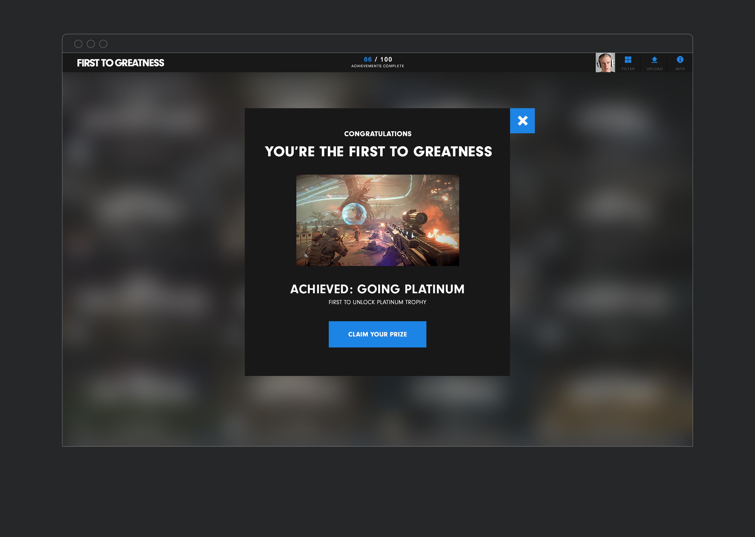The image size is (755, 537).
Task: Click the FILTER text label in header
Action: pyautogui.click(x=628, y=69)
